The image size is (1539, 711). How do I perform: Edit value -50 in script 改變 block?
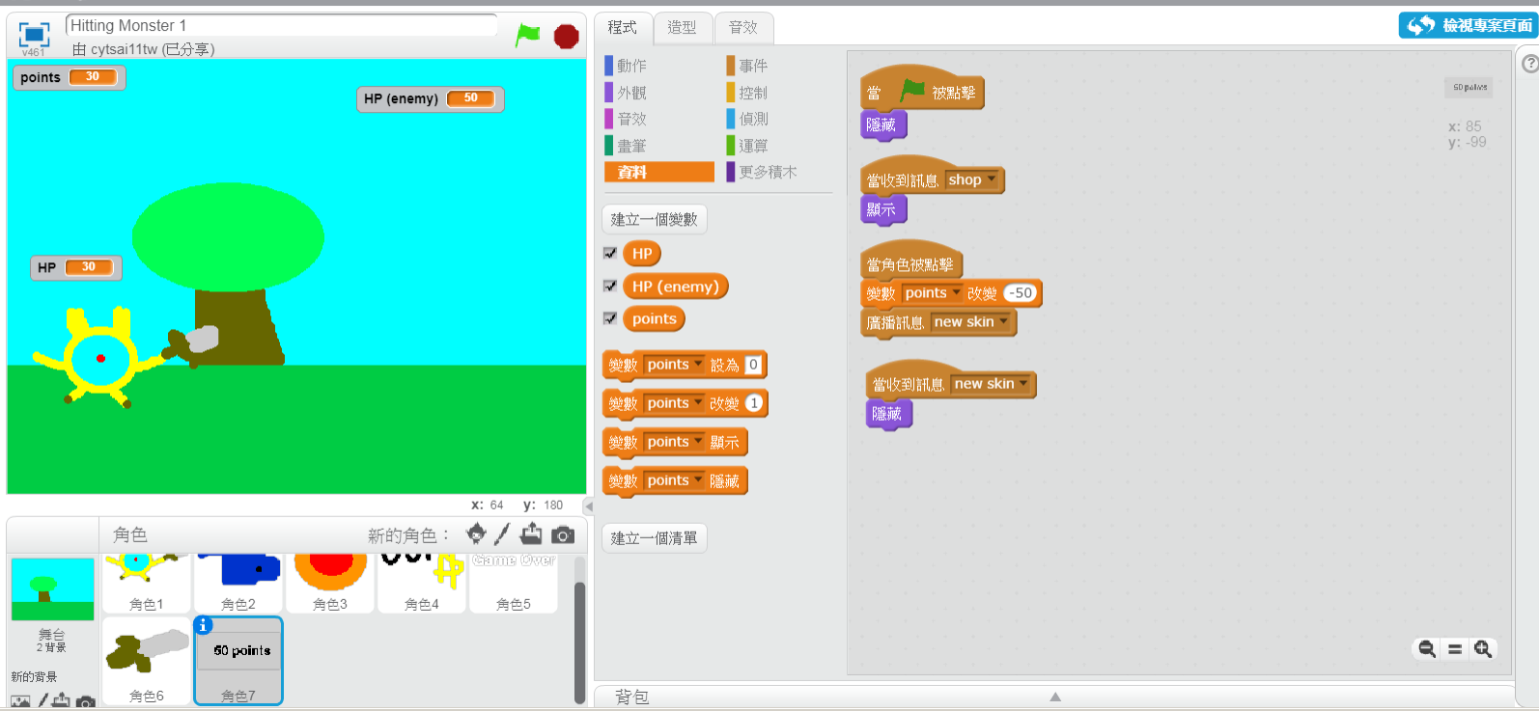pos(1021,293)
